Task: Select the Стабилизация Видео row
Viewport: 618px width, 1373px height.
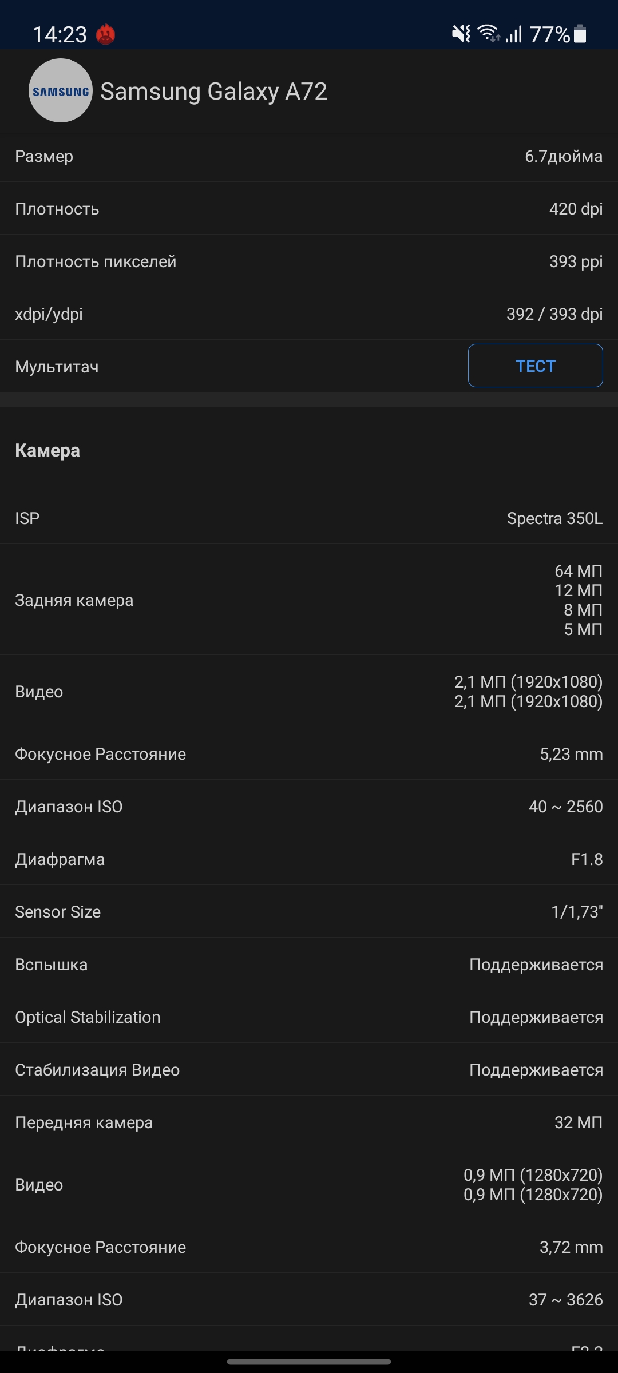Action: (x=309, y=1070)
